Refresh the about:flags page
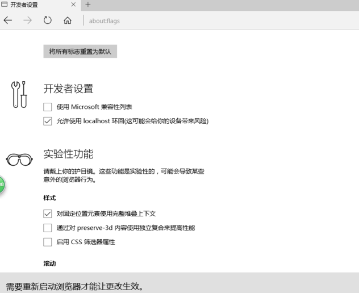Viewport: 359px width, 293px height. click(48, 20)
